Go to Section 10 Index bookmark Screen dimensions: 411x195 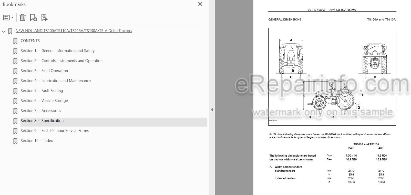(37, 141)
